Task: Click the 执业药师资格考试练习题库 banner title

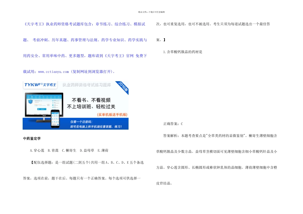Action: [86, 85]
